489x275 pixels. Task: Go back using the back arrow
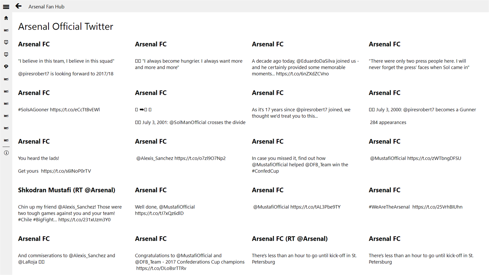[x=18, y=6]
